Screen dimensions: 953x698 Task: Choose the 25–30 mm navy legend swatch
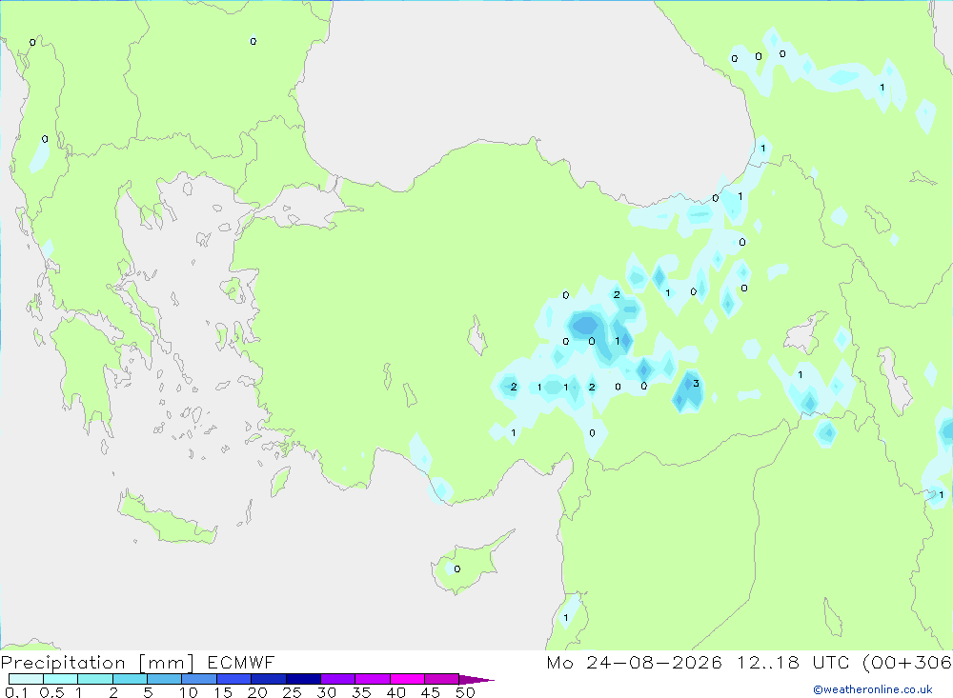point(303,679)
